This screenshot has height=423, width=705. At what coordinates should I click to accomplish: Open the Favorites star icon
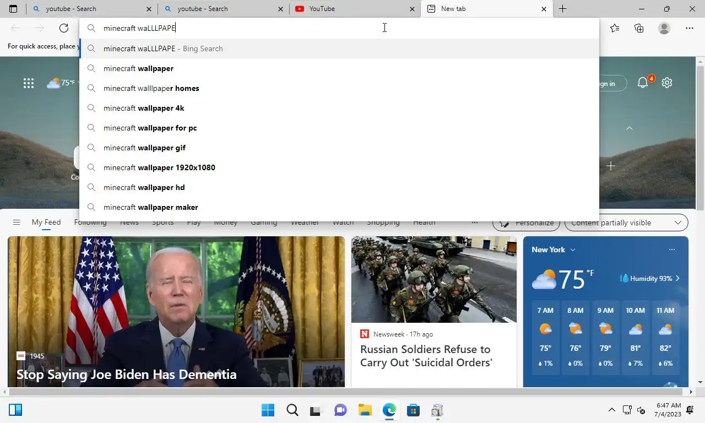[615, 28]
